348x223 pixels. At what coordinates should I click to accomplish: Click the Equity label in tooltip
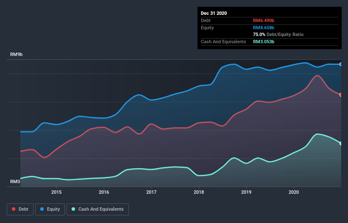207,28
